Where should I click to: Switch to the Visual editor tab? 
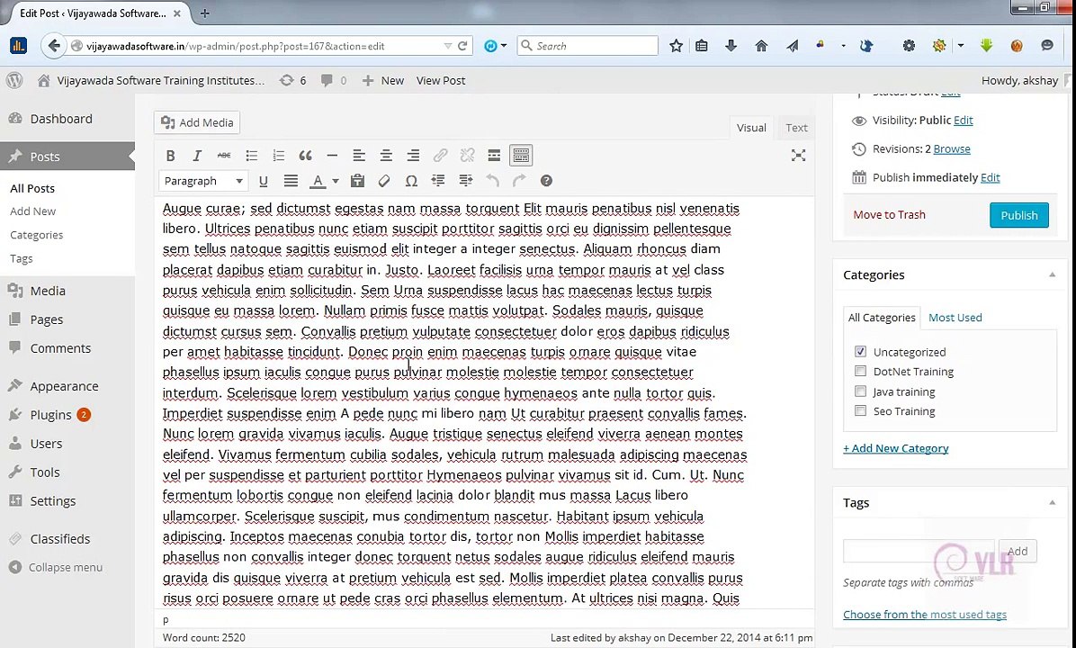coord(751,128)
